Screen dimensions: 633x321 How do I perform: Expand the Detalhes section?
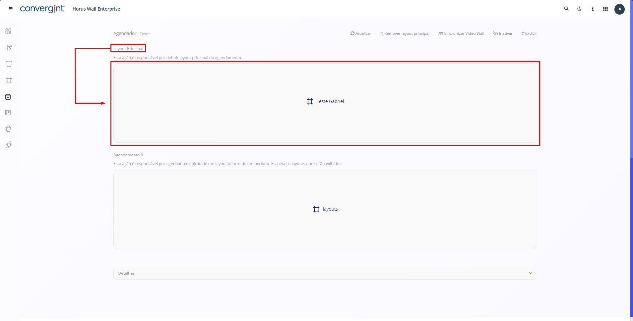coord(325,273)
